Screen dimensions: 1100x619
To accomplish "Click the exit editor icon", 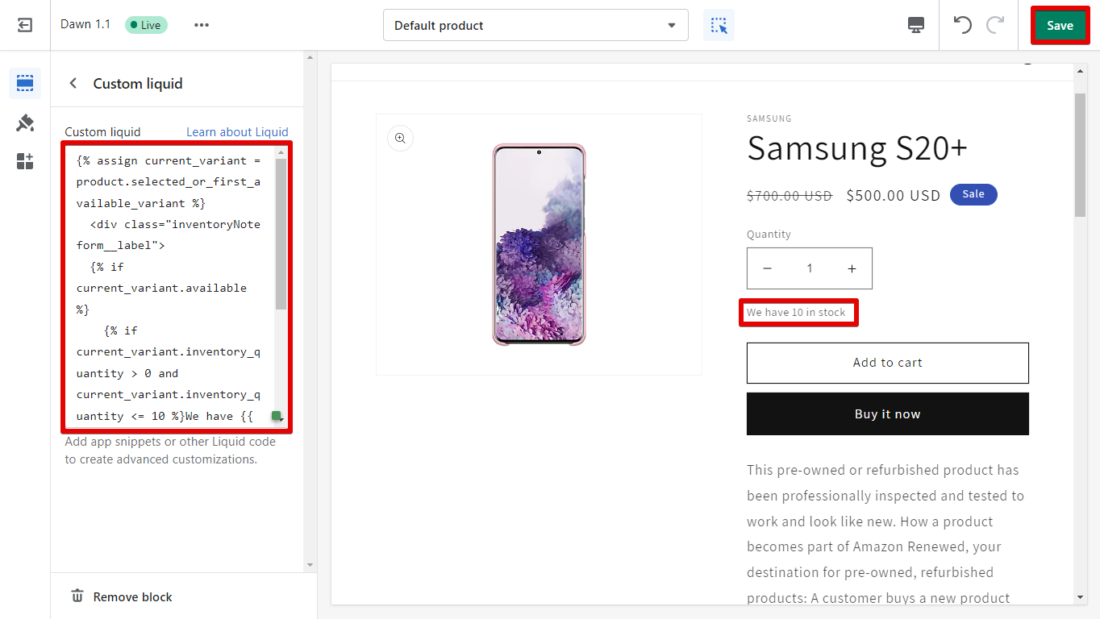I will pyautogui.click(x=25, y=25).
